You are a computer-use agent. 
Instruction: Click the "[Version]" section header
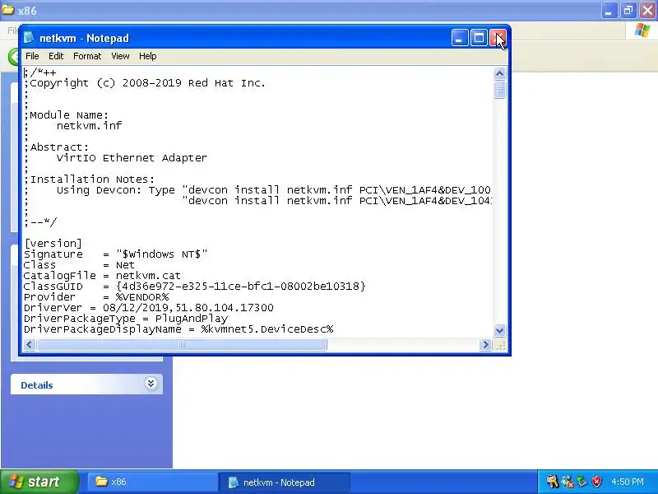point(53,244)
